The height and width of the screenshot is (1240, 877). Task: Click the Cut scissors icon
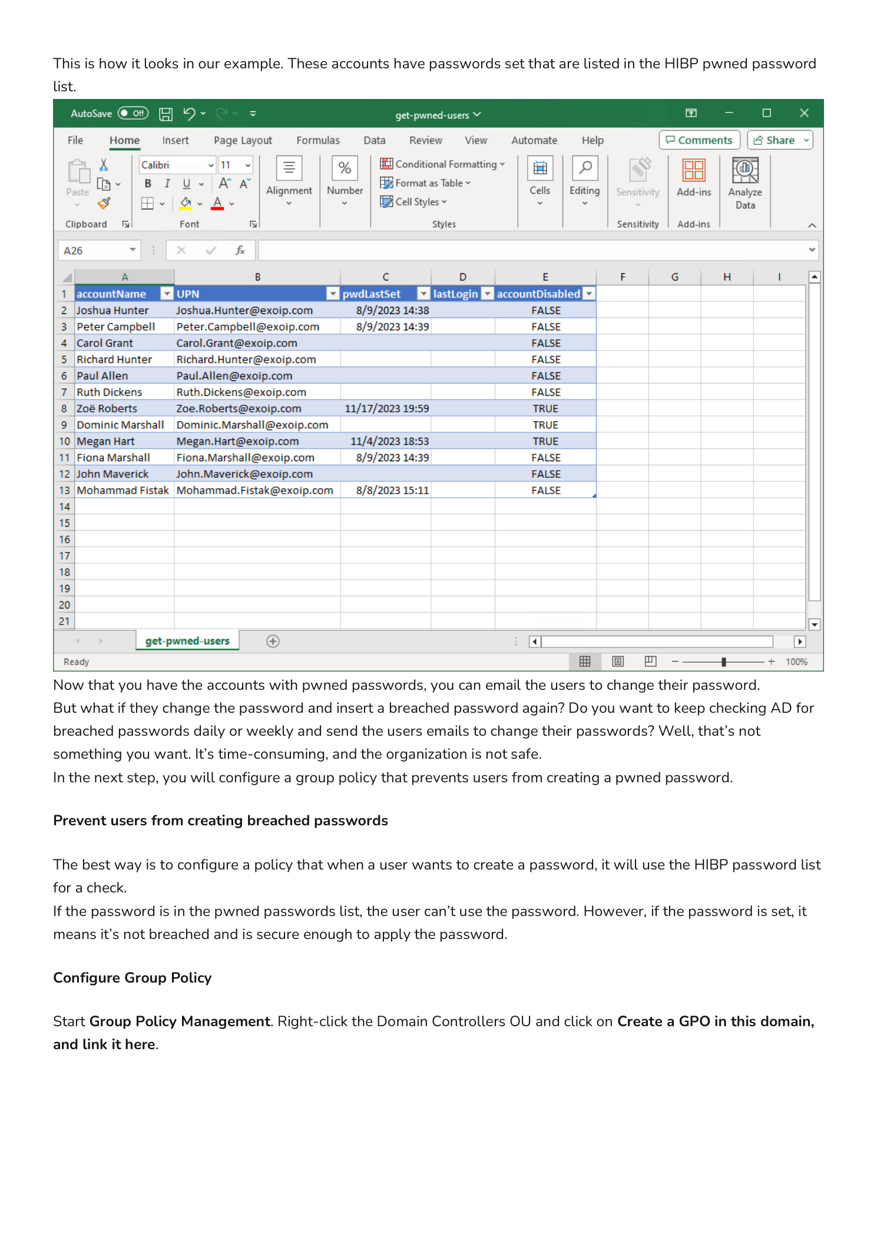point(104,164)
